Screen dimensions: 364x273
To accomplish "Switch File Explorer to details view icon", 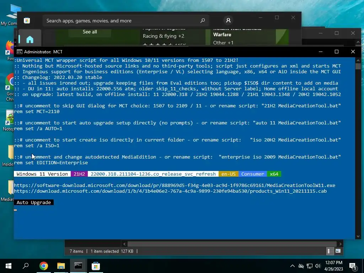I will click(329, 251).
